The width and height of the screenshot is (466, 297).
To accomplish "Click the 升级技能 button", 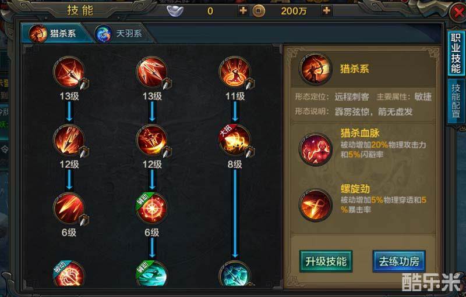I will tap(326, 261).
